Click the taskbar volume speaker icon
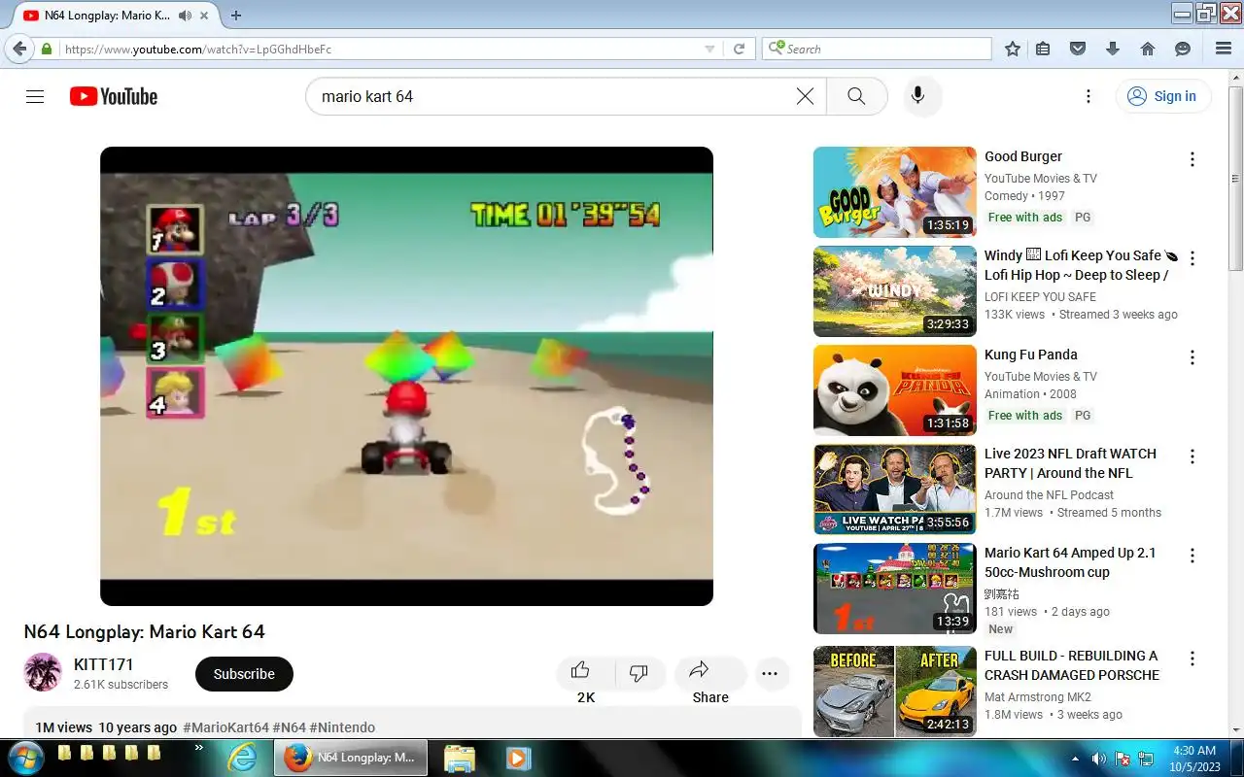 1099,759
